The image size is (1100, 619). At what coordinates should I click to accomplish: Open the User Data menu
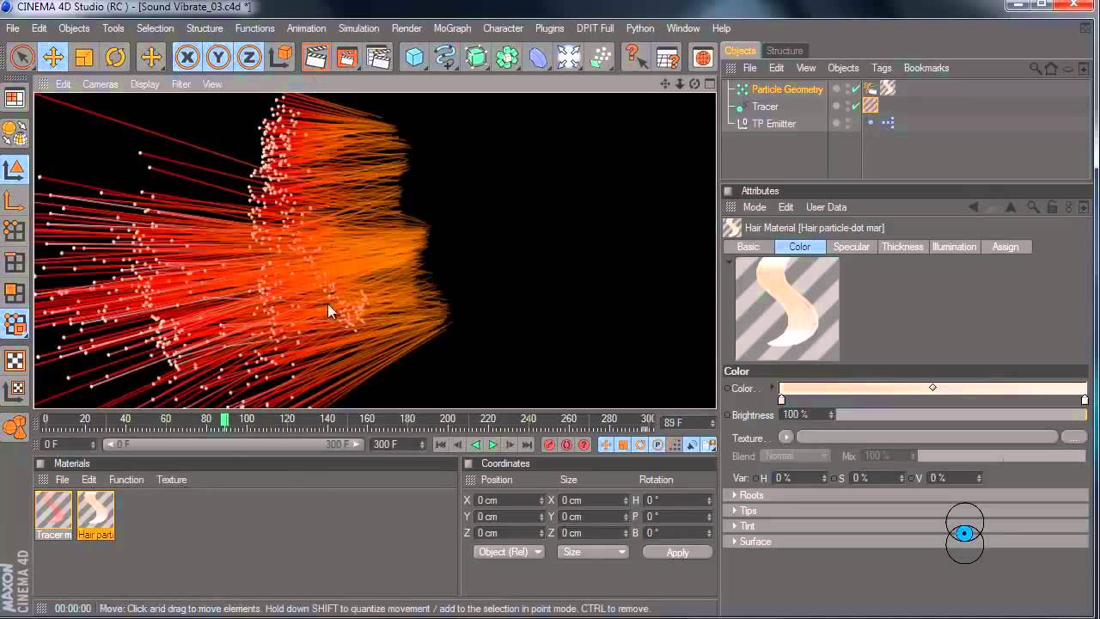[826, 207]
